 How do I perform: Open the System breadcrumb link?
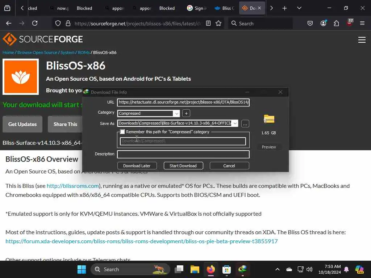(x=67, y=52)
